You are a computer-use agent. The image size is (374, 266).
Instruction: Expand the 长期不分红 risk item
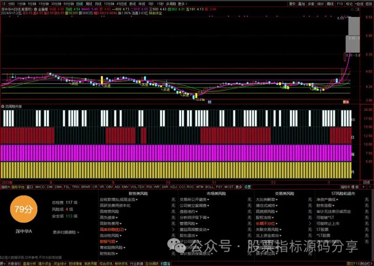[267, 223]
